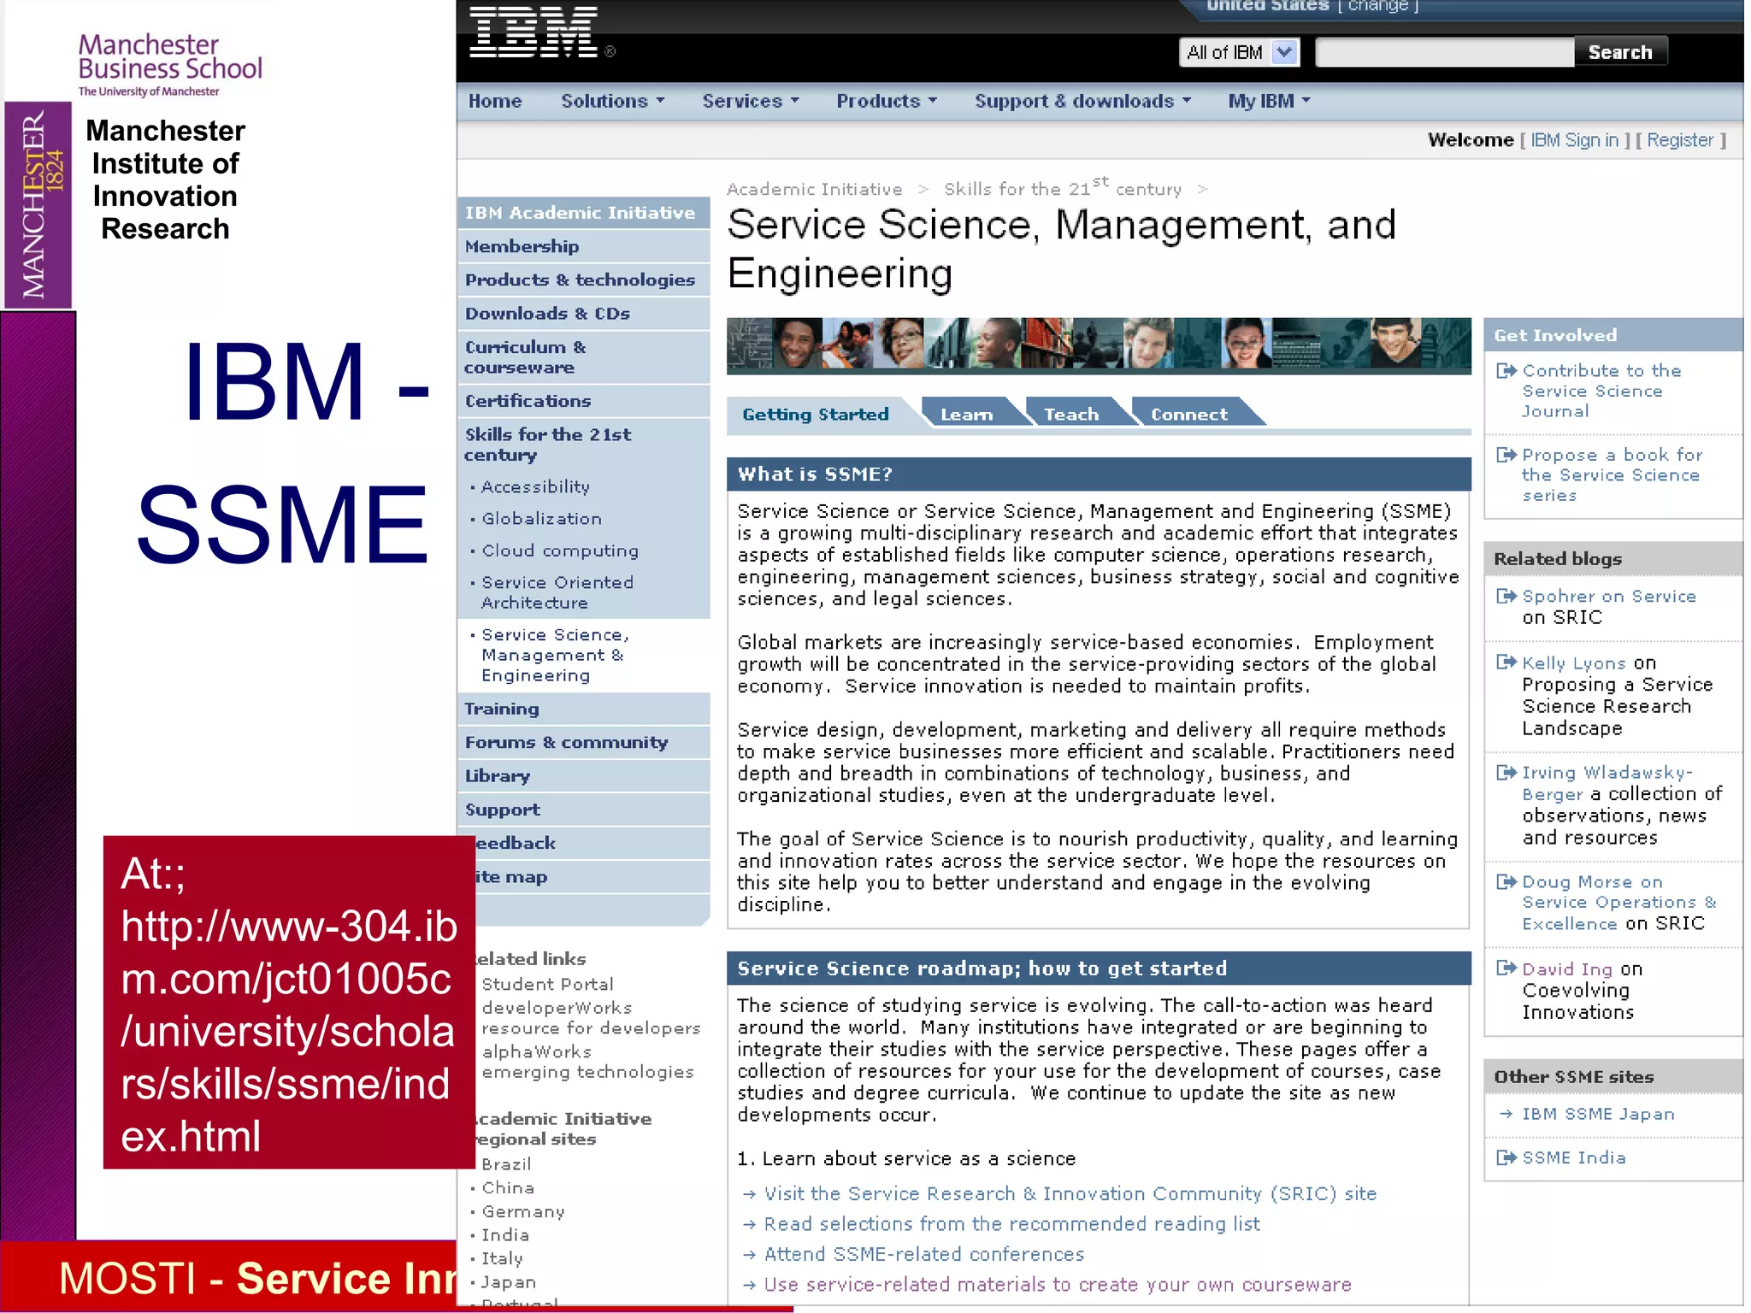Open the Brazil regional site
This screenshot has height=1313, width=1751.
click(507, 1165)
